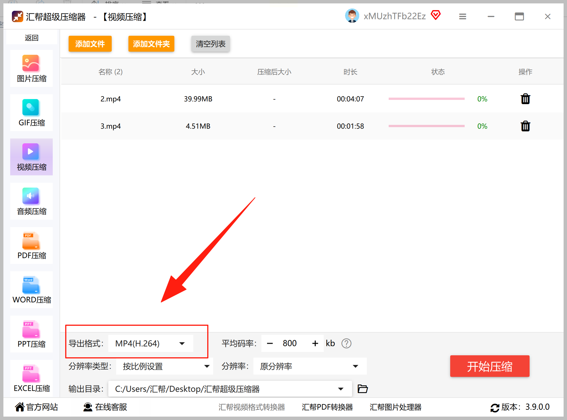Open the PDF压缩 sidebar icon
The image size is (567, 420).
[31, 241]
